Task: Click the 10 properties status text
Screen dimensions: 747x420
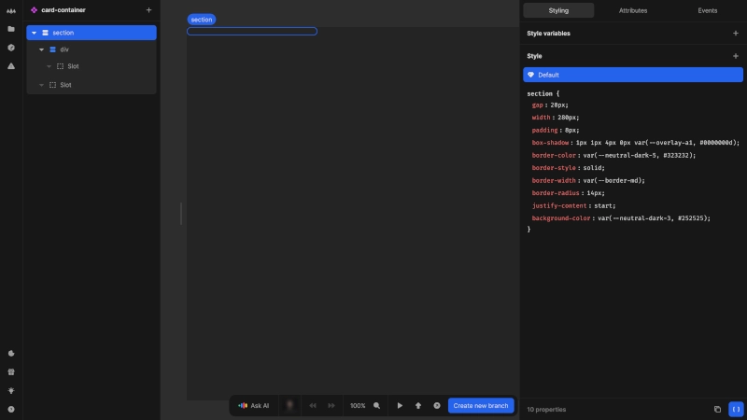Action: coord(546,410)
